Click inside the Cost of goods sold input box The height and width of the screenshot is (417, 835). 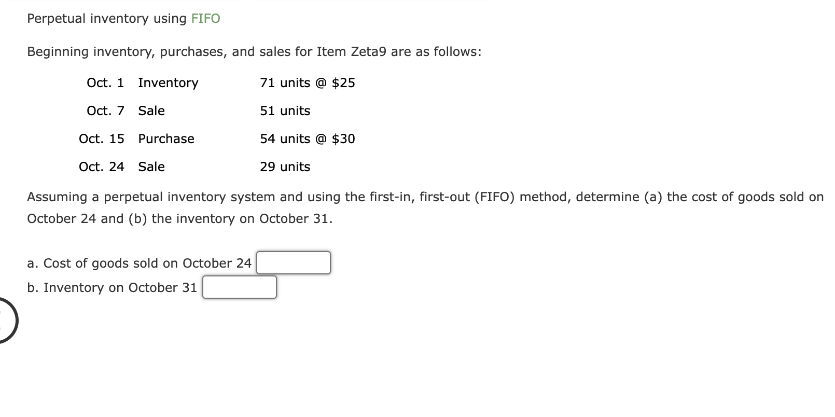click(x=294, y=262)
